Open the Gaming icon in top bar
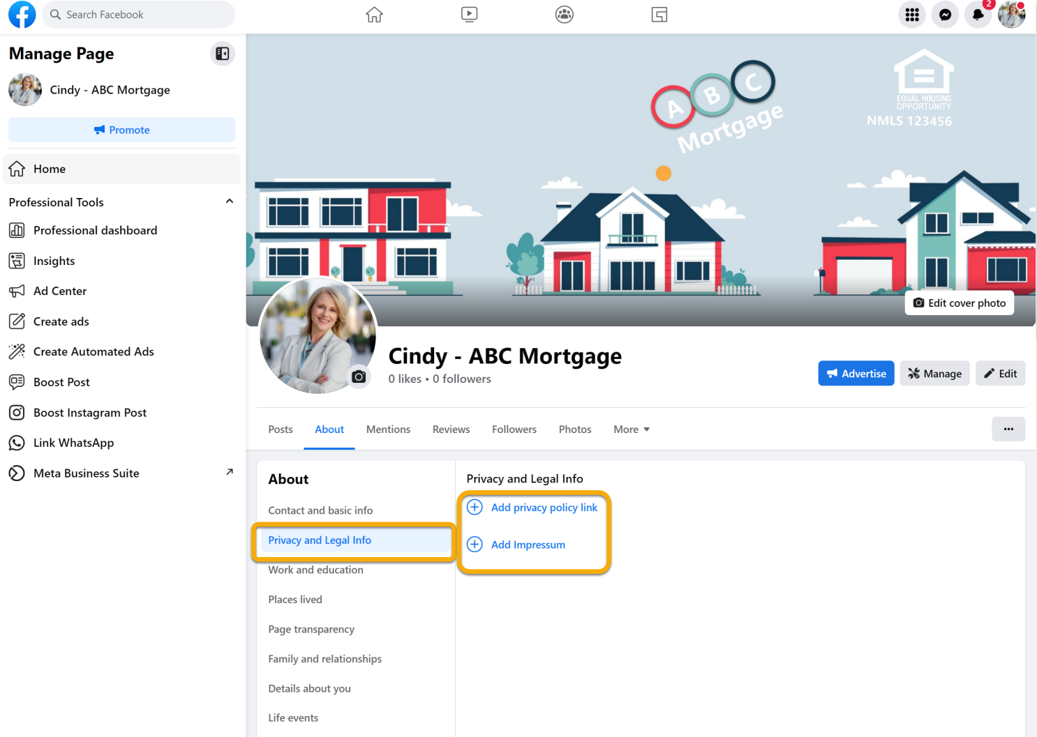Image resolution: width=1037 pixels, height=737 pixels. tap(659, 15)
